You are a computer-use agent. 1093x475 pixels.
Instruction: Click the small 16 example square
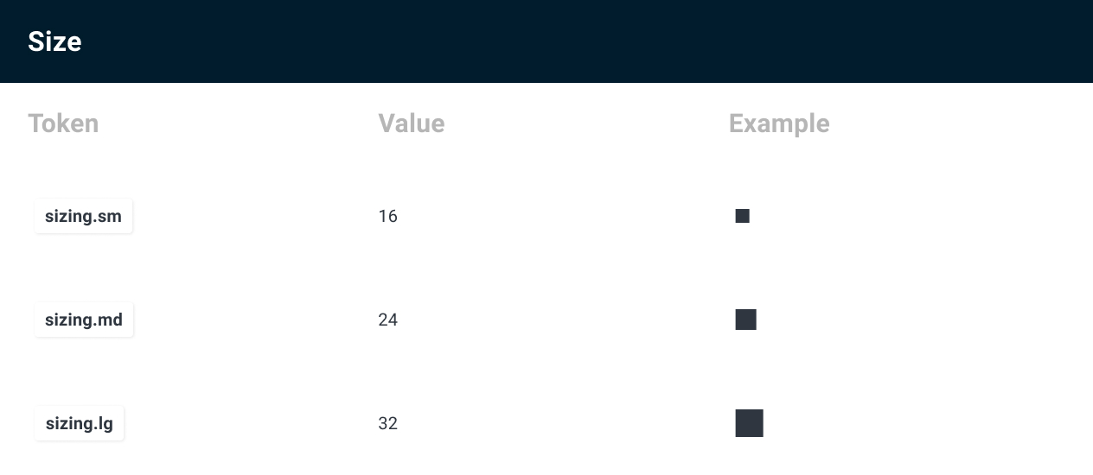[x=742, y=216]
